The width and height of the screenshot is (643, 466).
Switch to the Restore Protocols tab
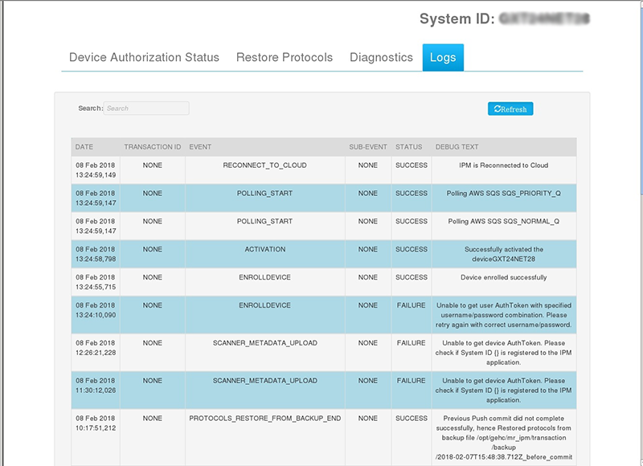coord(284,58)
